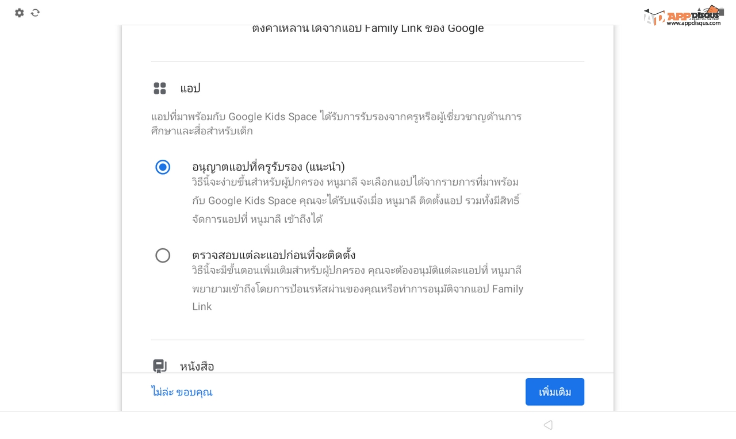
Task: Click the AppDisqus logo watermark
Action: pos(683,16)
